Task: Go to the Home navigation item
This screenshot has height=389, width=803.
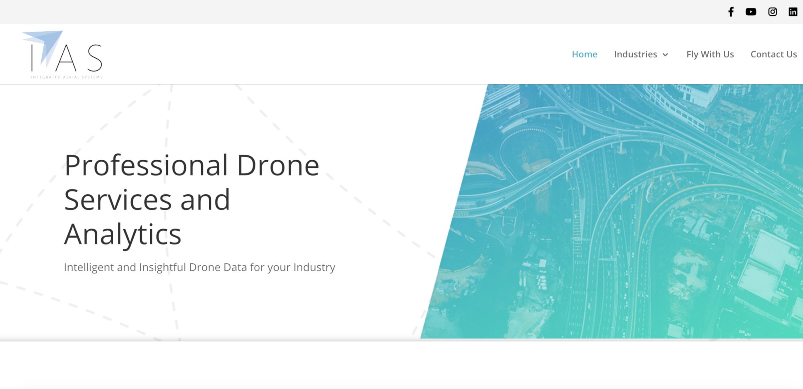Action: click(x=585, y=54)
